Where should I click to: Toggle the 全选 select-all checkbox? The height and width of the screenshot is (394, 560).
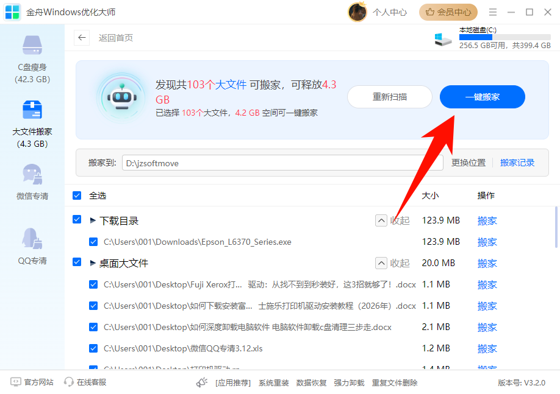[77, 195]
